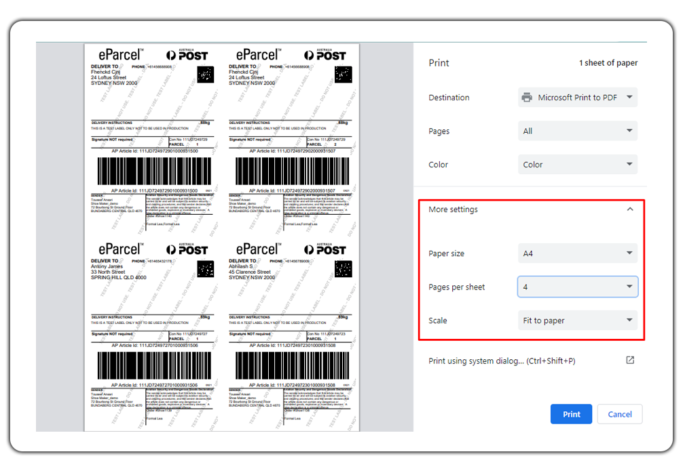Click the blue Print button
Image resolution: width=685 pixels, height=471 pixels.
[571, 414]
